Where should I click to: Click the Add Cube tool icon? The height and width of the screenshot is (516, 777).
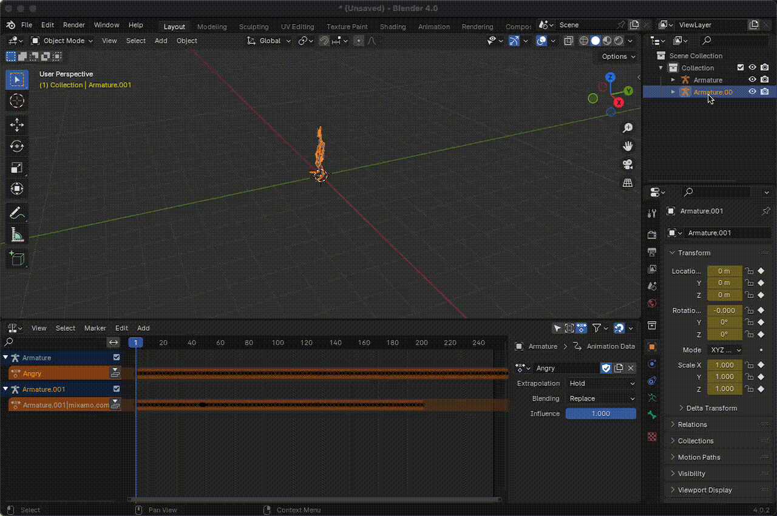click(x=17, y=259)
